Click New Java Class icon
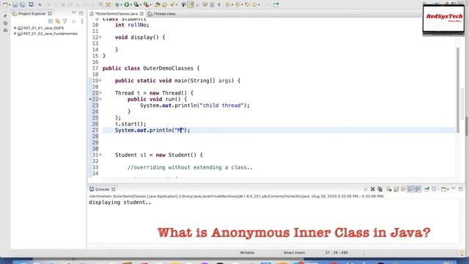The image size is (469, 264). [x=164, y=4]
